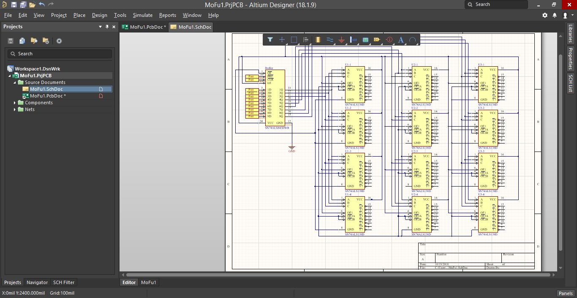Screen dimensions: 577x298
Task: Open the user account icon
Action: tap(565, 15)
